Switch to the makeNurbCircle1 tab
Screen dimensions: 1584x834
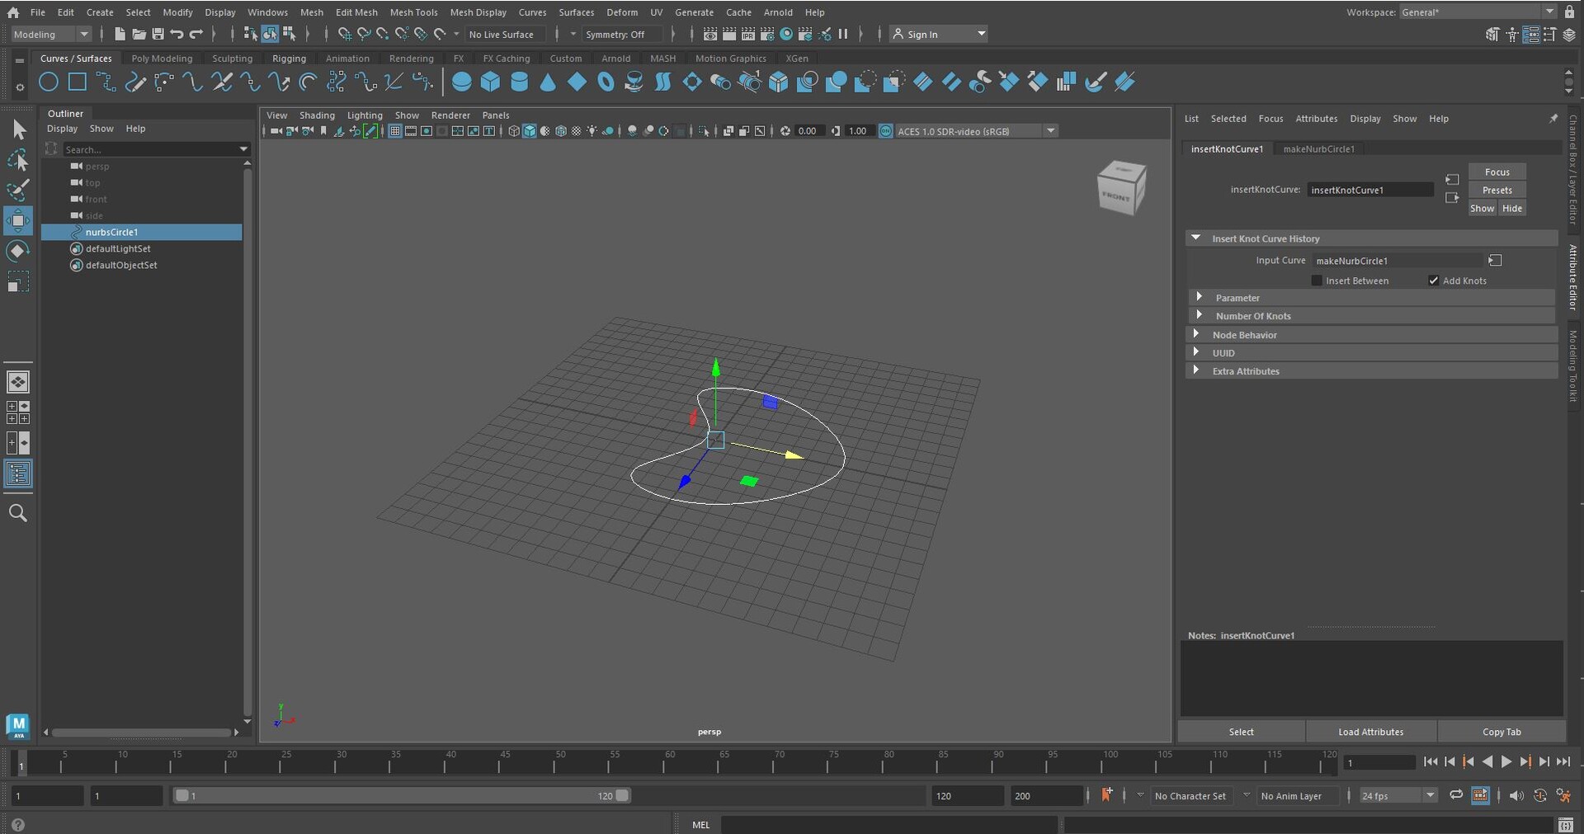click(1318, 148)
